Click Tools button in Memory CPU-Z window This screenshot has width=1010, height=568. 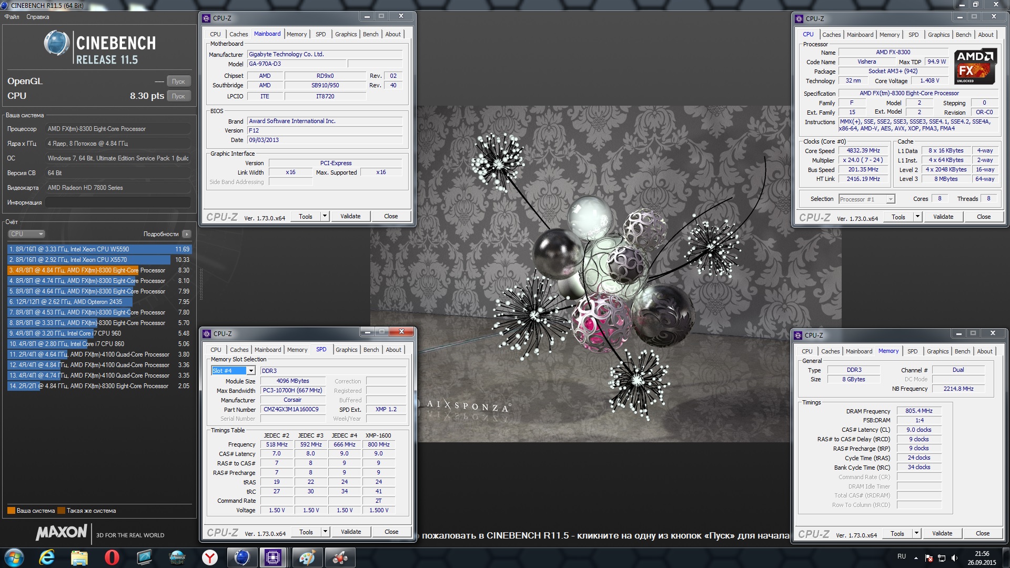coord(897,533)
